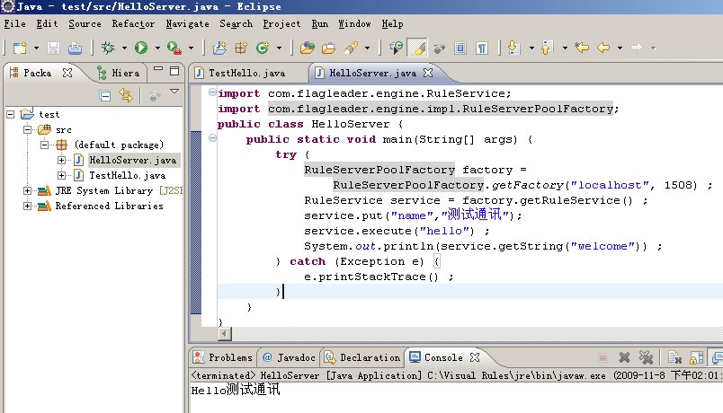
Task: Click editor horizontal scrollbar left arrow
Action: pyautogui.click(x=225, y=333)
